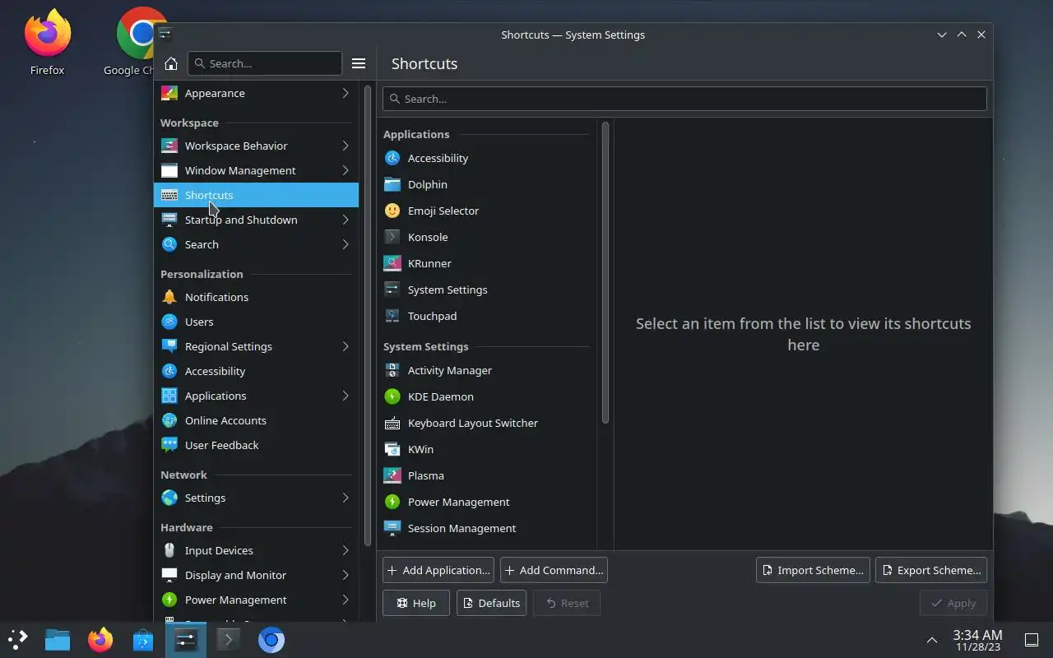Click Import Scheme button
This screenshot has height=658, width=1053.
(813, 570)
